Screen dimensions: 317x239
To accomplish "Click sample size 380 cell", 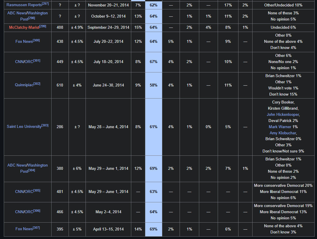I will tap(60, 169).
